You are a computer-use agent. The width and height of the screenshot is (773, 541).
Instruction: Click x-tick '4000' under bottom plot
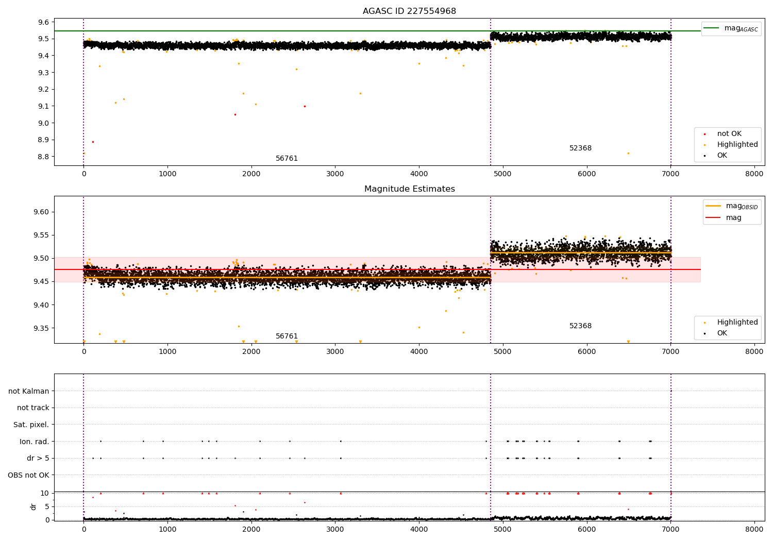pyautogui.click(x=419, y=529)
